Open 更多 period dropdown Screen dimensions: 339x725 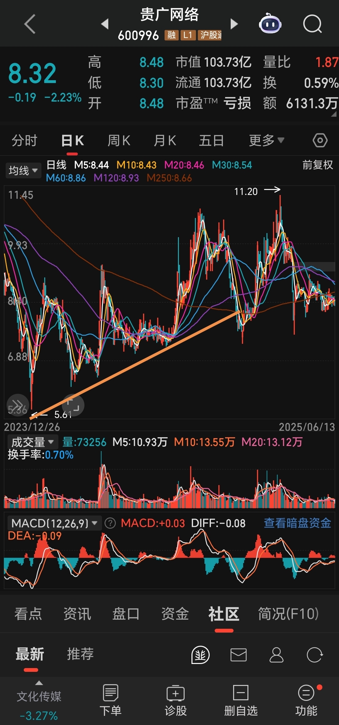pos(266,140)
